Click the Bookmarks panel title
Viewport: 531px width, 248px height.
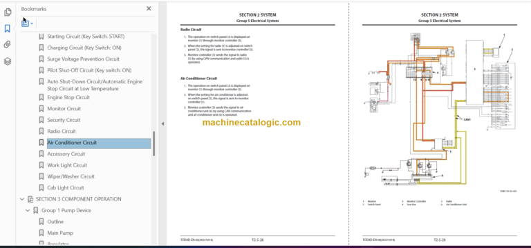[34, 9]
